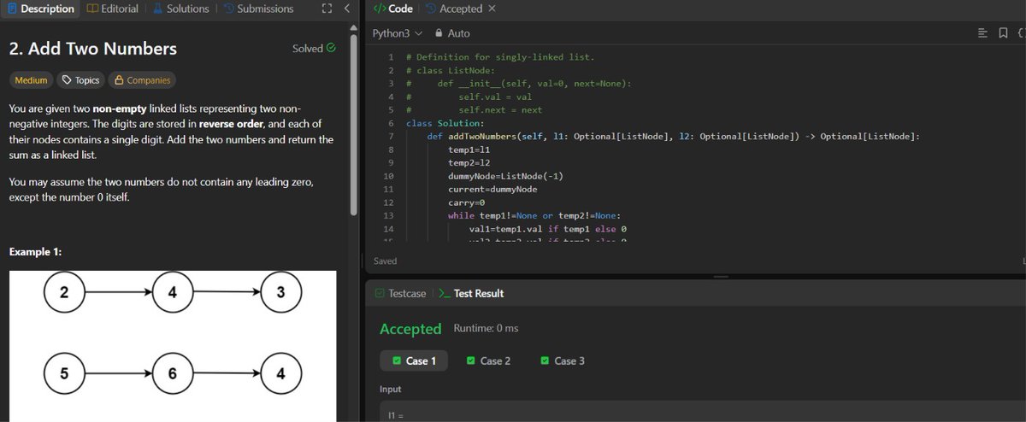
Task: Click code line temp1=l1
Action: [x=468, y=149]
